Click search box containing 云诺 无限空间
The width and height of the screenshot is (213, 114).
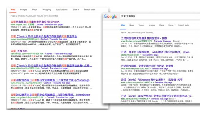coord(160,16)
